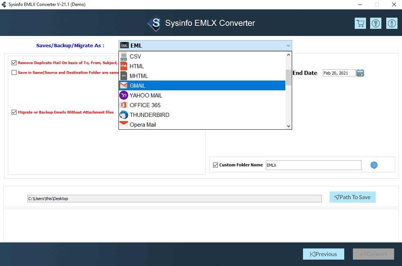This screenshot has height=266, width=402.
Task: Select GMAIL option in the list
Action: point(202,85)
